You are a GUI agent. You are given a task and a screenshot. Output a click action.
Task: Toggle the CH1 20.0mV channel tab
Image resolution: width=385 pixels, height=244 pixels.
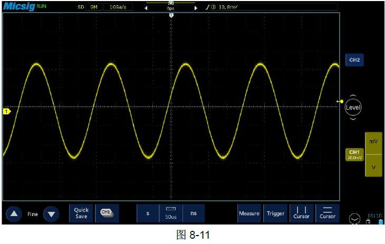(x=354, y=154)
